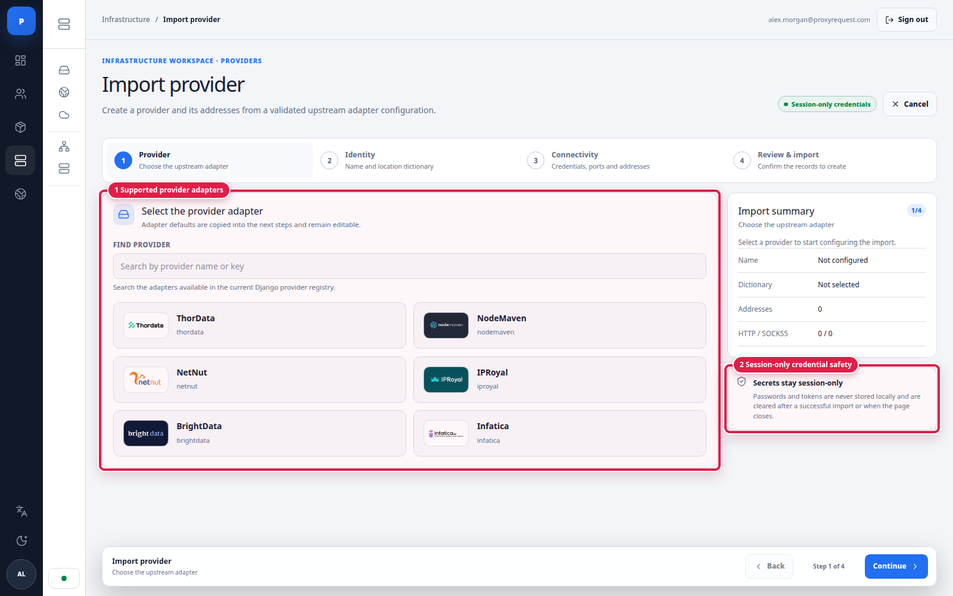The width and height of the screenshot is (953, 596).
Task: Click the green status dot button
Action: point(64,578)
